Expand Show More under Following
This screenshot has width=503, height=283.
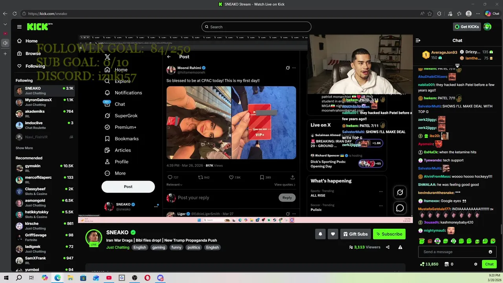coord(24,148)
